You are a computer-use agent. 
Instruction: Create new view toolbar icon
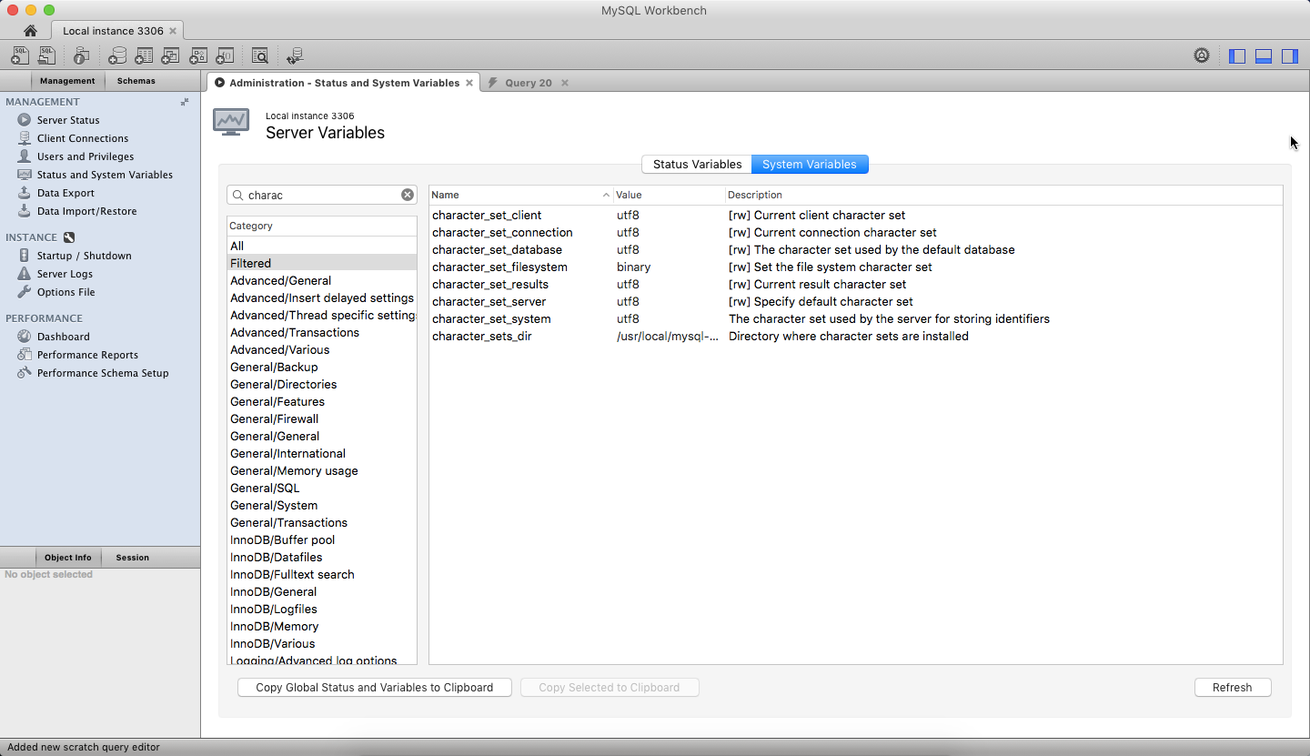(x=170, y=55)
